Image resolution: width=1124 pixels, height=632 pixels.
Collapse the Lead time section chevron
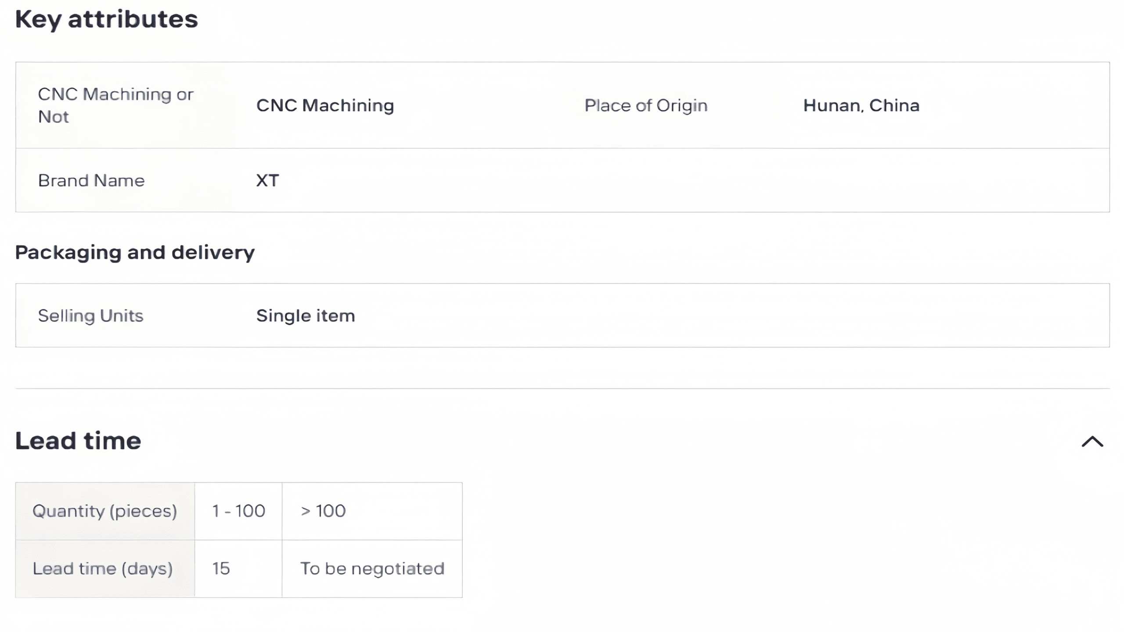pos(1092,441)
